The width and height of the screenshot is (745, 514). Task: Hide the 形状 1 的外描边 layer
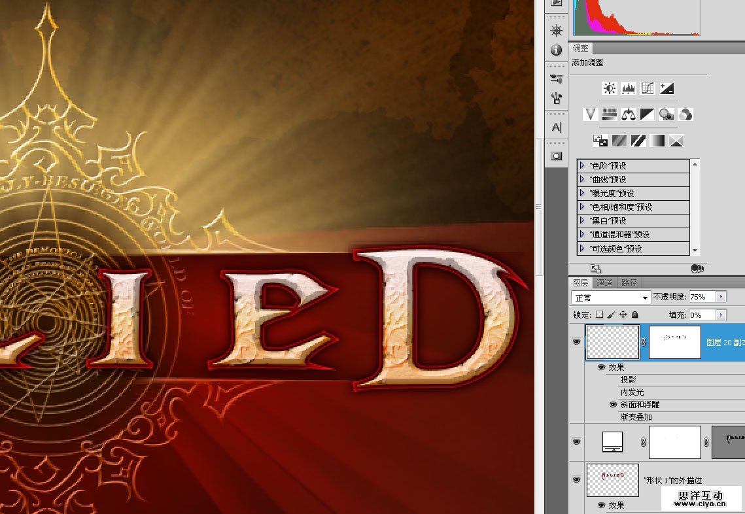[576, 479]
